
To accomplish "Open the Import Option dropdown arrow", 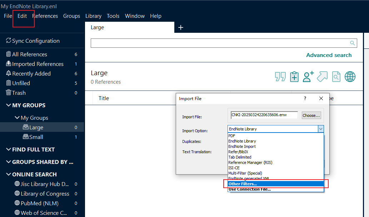I will coord(321,129).
